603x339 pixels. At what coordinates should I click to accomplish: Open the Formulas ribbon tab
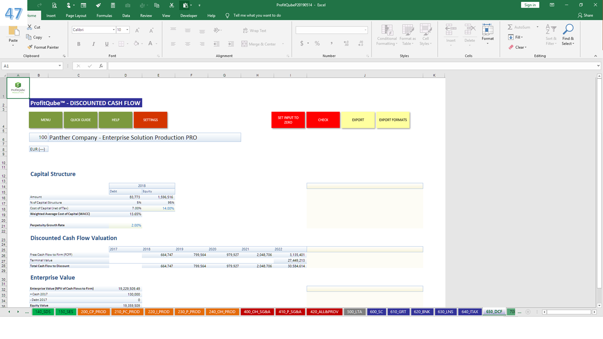[x=104, y=16]
